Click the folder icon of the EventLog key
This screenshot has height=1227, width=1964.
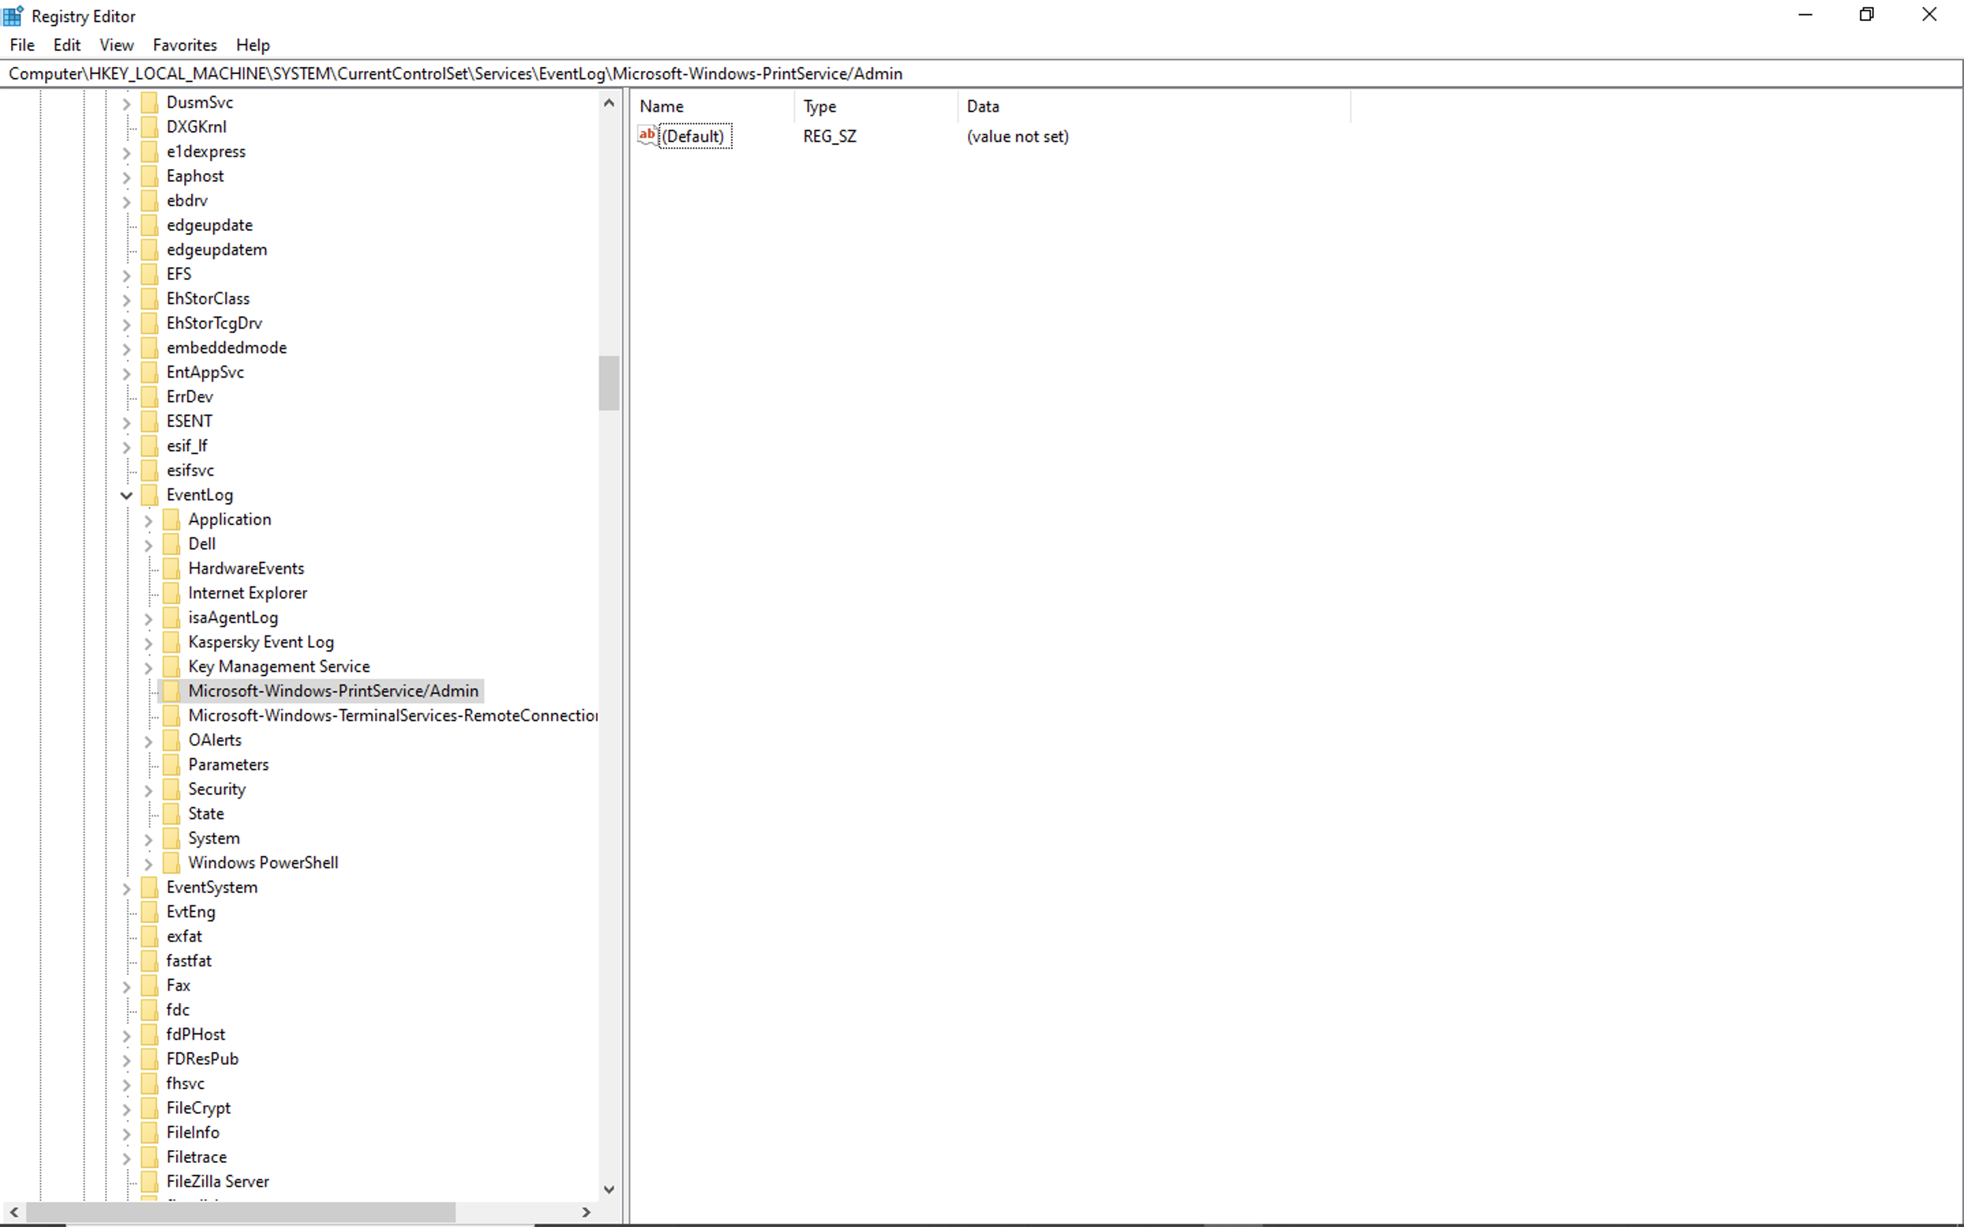point(149,495)
